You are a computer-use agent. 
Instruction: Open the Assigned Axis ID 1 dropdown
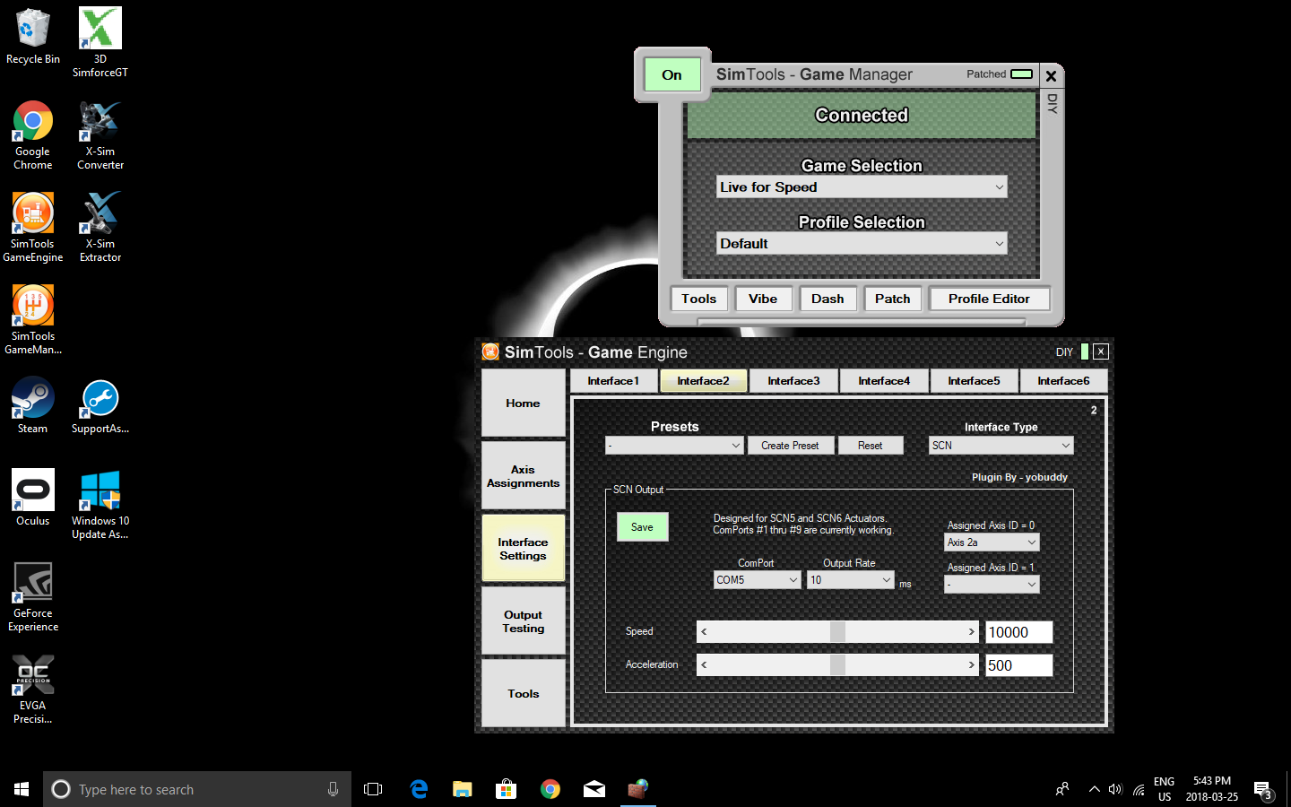pyautogui.click(x=992, y=585)
